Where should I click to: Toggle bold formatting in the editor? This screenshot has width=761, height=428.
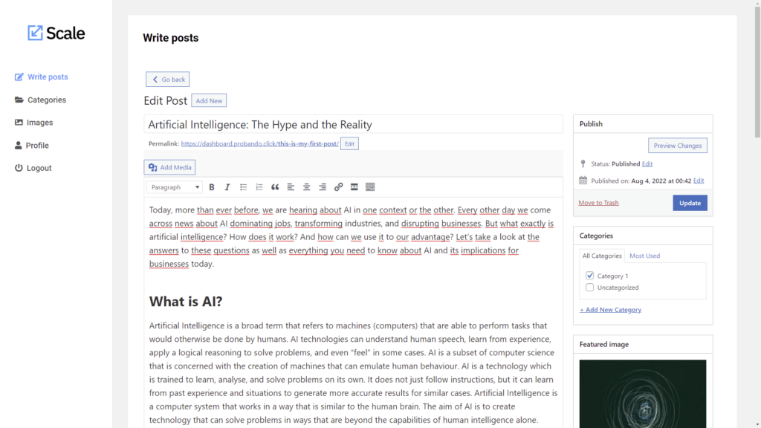(x=212, y=187)
